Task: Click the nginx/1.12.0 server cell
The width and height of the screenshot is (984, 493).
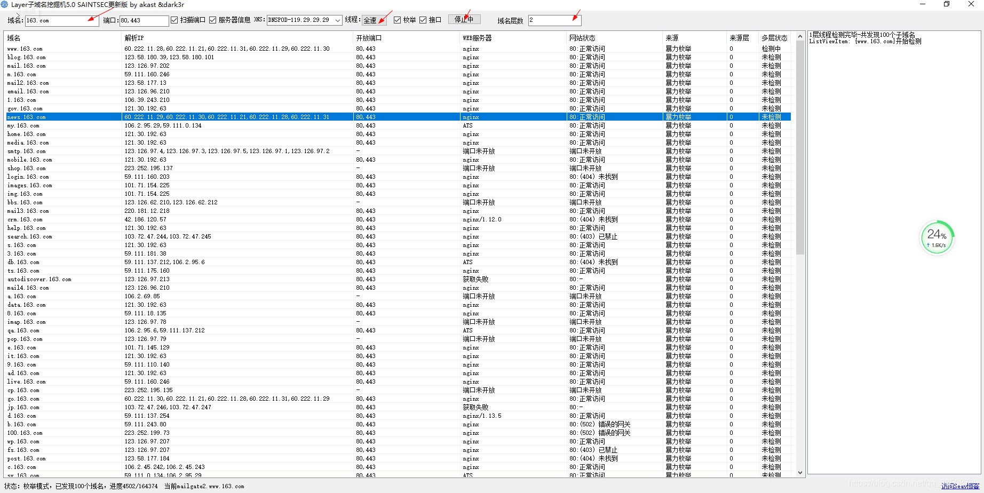Action: point(482,219)
